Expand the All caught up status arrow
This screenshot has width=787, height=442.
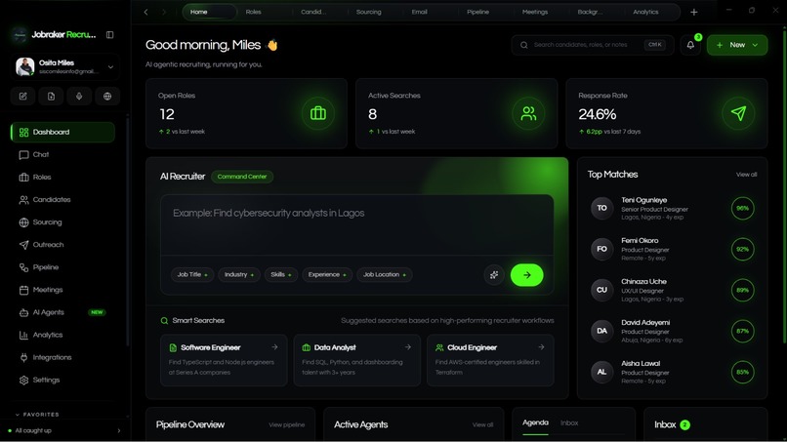pyautogui.click(x=119, y=430)
